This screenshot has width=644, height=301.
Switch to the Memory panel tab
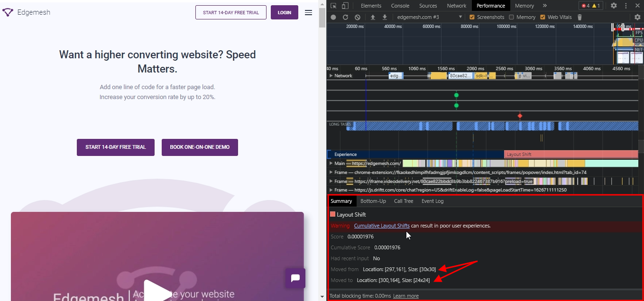point(524,6)
